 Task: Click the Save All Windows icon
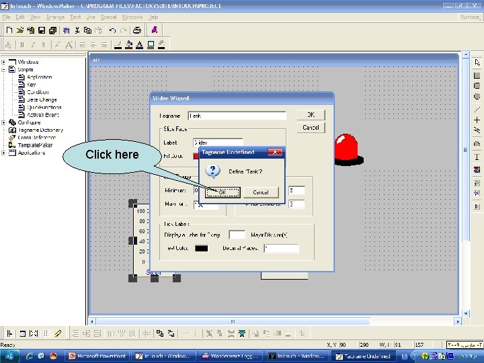tap(53, 30)
